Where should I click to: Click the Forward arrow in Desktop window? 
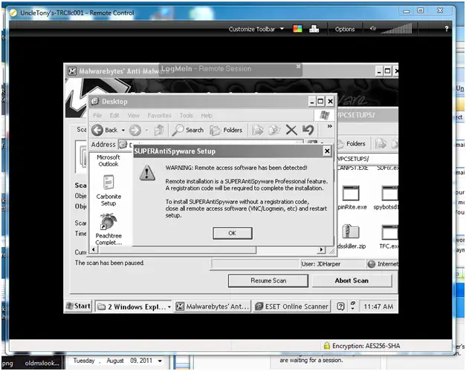coord(135,130)
